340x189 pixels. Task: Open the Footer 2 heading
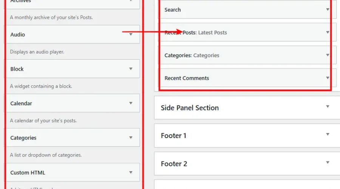[174, 164]
